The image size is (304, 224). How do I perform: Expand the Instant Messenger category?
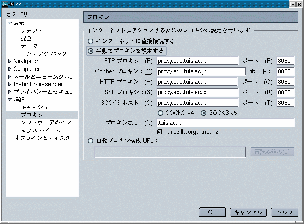10,84
